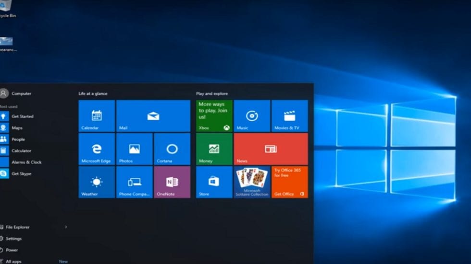The width and height of the screenshot is (471, 264).
Task: Open Microsoft Edge tile
Action: click(x=97, y=149)
